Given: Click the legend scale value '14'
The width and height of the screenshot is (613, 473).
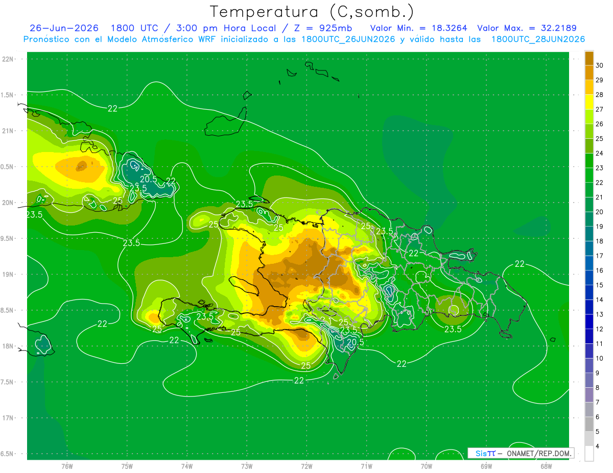Looking at the screenshot, I should pyautogui.click(x=600, y=300).
